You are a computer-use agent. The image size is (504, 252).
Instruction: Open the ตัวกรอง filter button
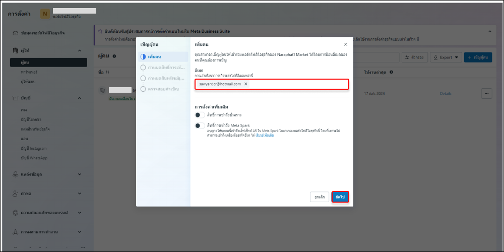(x=415, y=57)
